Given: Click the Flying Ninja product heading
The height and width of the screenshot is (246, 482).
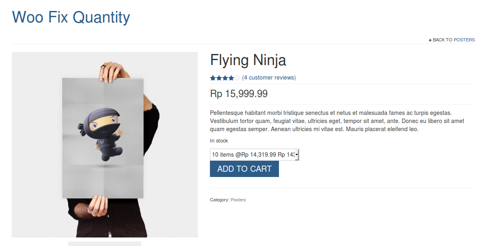Looking at the screenshot, I should click(248, 60).
